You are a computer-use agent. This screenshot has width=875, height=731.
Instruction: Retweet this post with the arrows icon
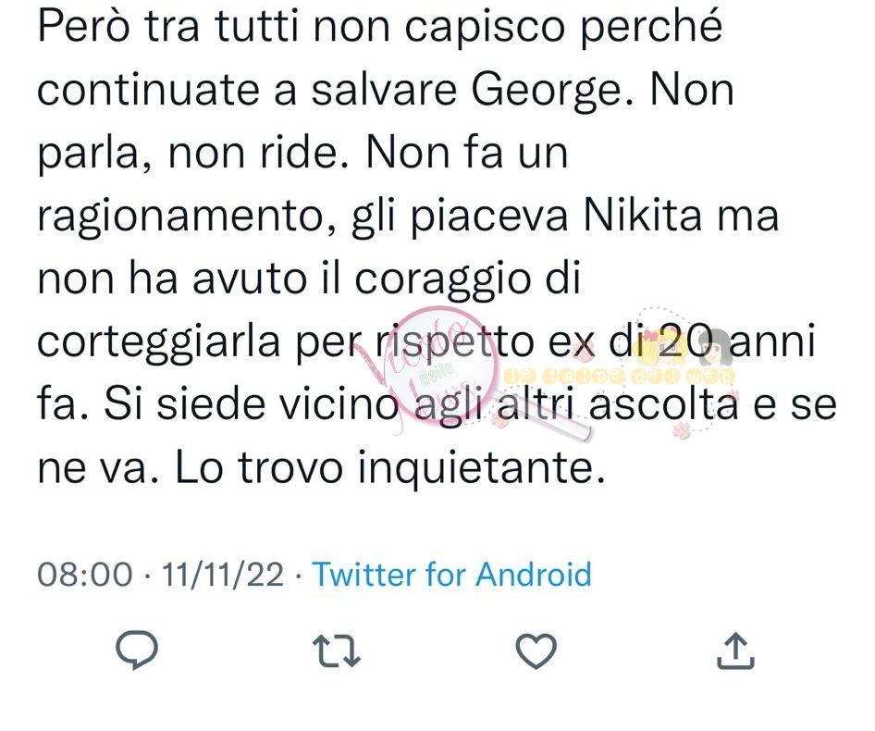click(336, 650)
